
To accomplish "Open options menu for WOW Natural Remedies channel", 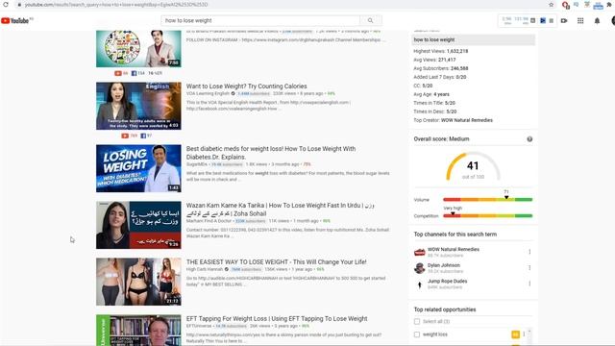I will [529, 252].
